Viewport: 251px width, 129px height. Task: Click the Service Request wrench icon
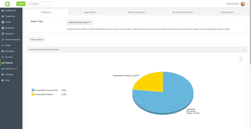(x=3, y=39)
